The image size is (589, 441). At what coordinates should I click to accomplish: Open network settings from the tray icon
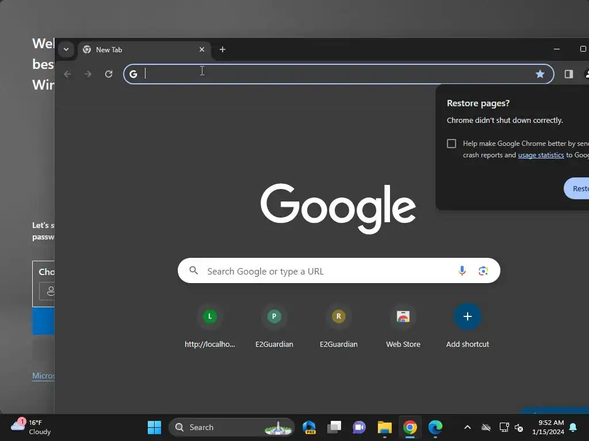pyautogui.click(x=504, y=427)
